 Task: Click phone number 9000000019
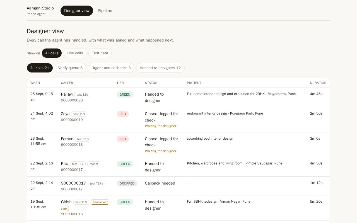pyautogui.click(x=72, y=120)
